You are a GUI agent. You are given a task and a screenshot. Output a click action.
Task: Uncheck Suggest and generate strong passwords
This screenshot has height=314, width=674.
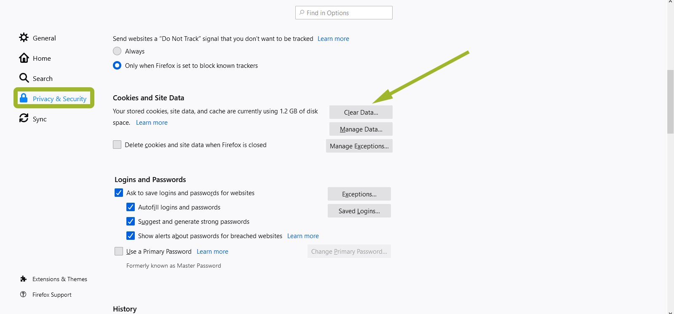pyautogui.click(x=131, y=222)
